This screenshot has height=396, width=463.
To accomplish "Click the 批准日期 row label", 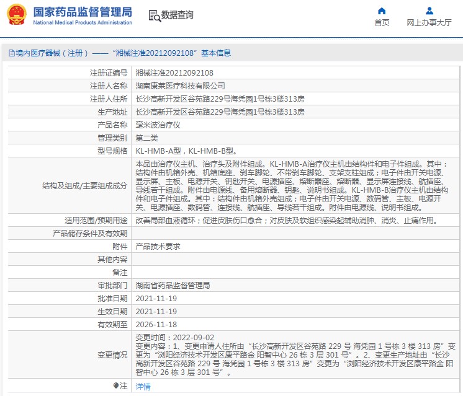I will 112,299.
